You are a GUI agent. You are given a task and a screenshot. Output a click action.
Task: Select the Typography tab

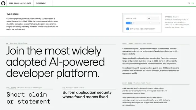tap(41, 3)
